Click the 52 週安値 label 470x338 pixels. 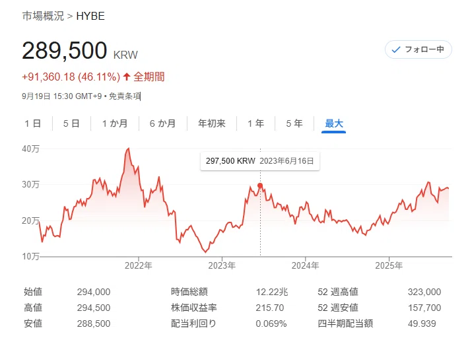[338, 308]
